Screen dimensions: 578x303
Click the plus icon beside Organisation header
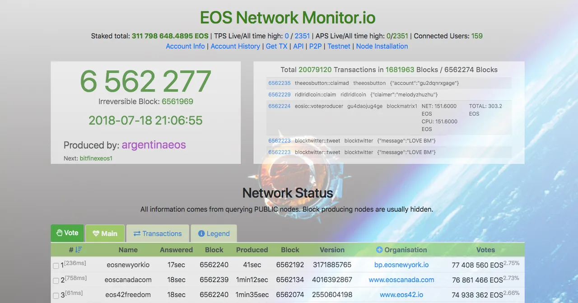379,250
